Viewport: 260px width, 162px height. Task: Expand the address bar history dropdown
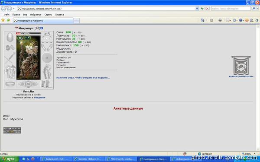tap(197, 9)
